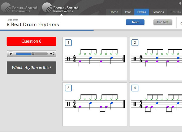Select the Extras tab
This screenshot has width=182, height=132.
pos(142,12)
